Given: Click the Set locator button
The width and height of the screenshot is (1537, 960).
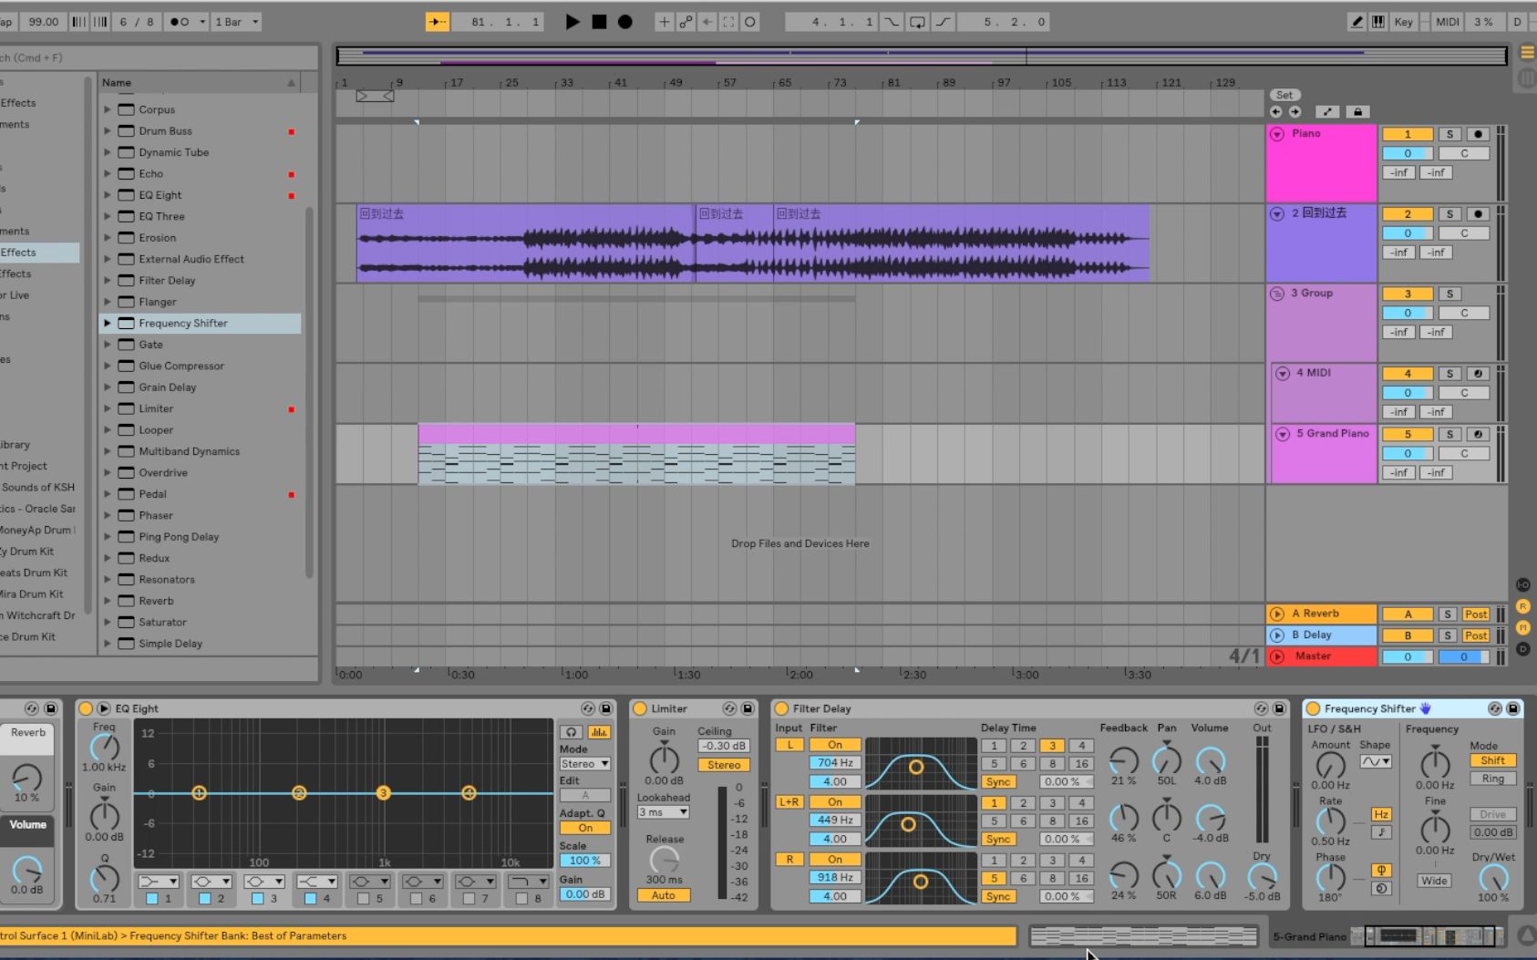Looking at the screenshot, I should (1284, 94).
